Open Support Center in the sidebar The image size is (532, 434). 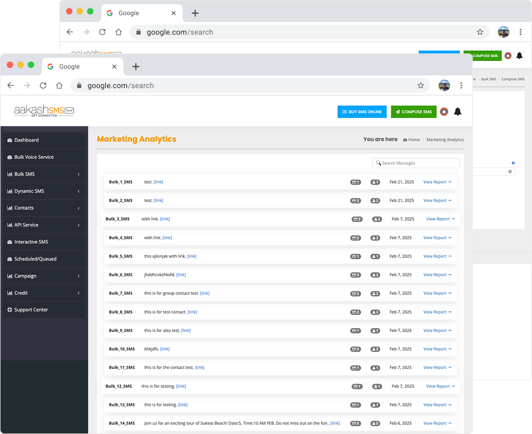[31, 310]
